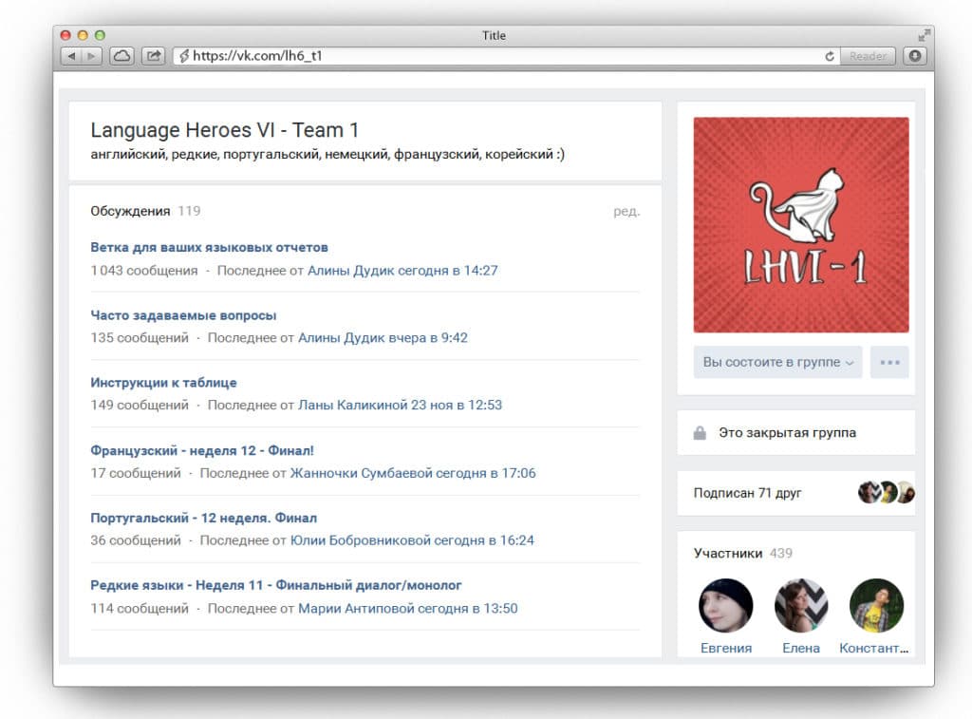Viewport: 972px width, 719px height.
Task: Go forward with the browser forward arrow
Action: pos(92,56)
